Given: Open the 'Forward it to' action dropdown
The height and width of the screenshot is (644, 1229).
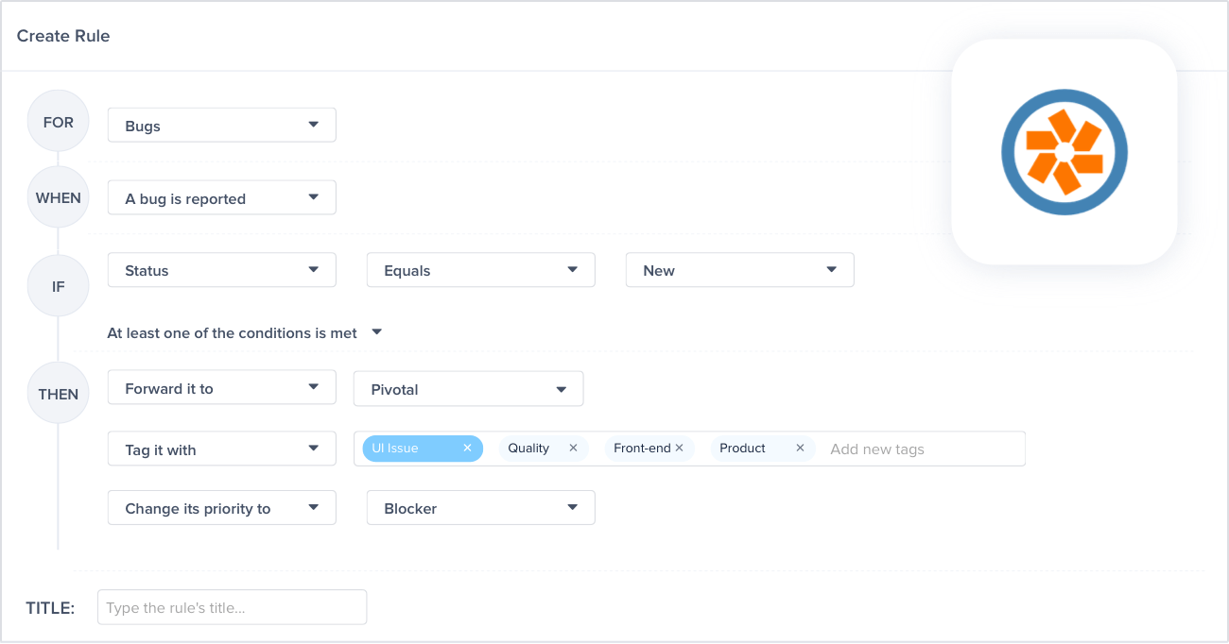Looking at the screenshot, I should (221, 387).
